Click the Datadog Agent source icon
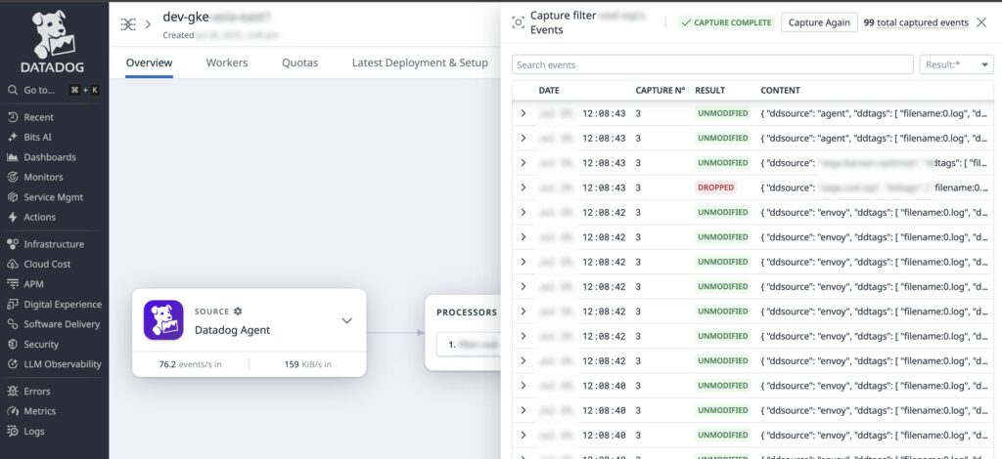 click(x=163, y=320)
